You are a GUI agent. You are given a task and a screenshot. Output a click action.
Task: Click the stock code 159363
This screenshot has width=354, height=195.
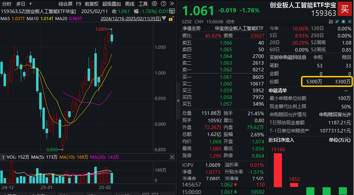324,13
